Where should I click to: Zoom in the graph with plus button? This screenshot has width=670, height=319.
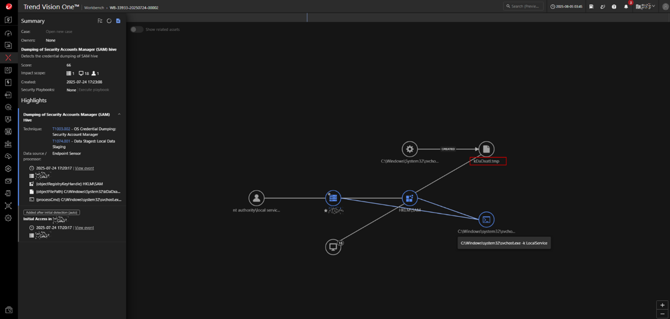coord(662,305)
